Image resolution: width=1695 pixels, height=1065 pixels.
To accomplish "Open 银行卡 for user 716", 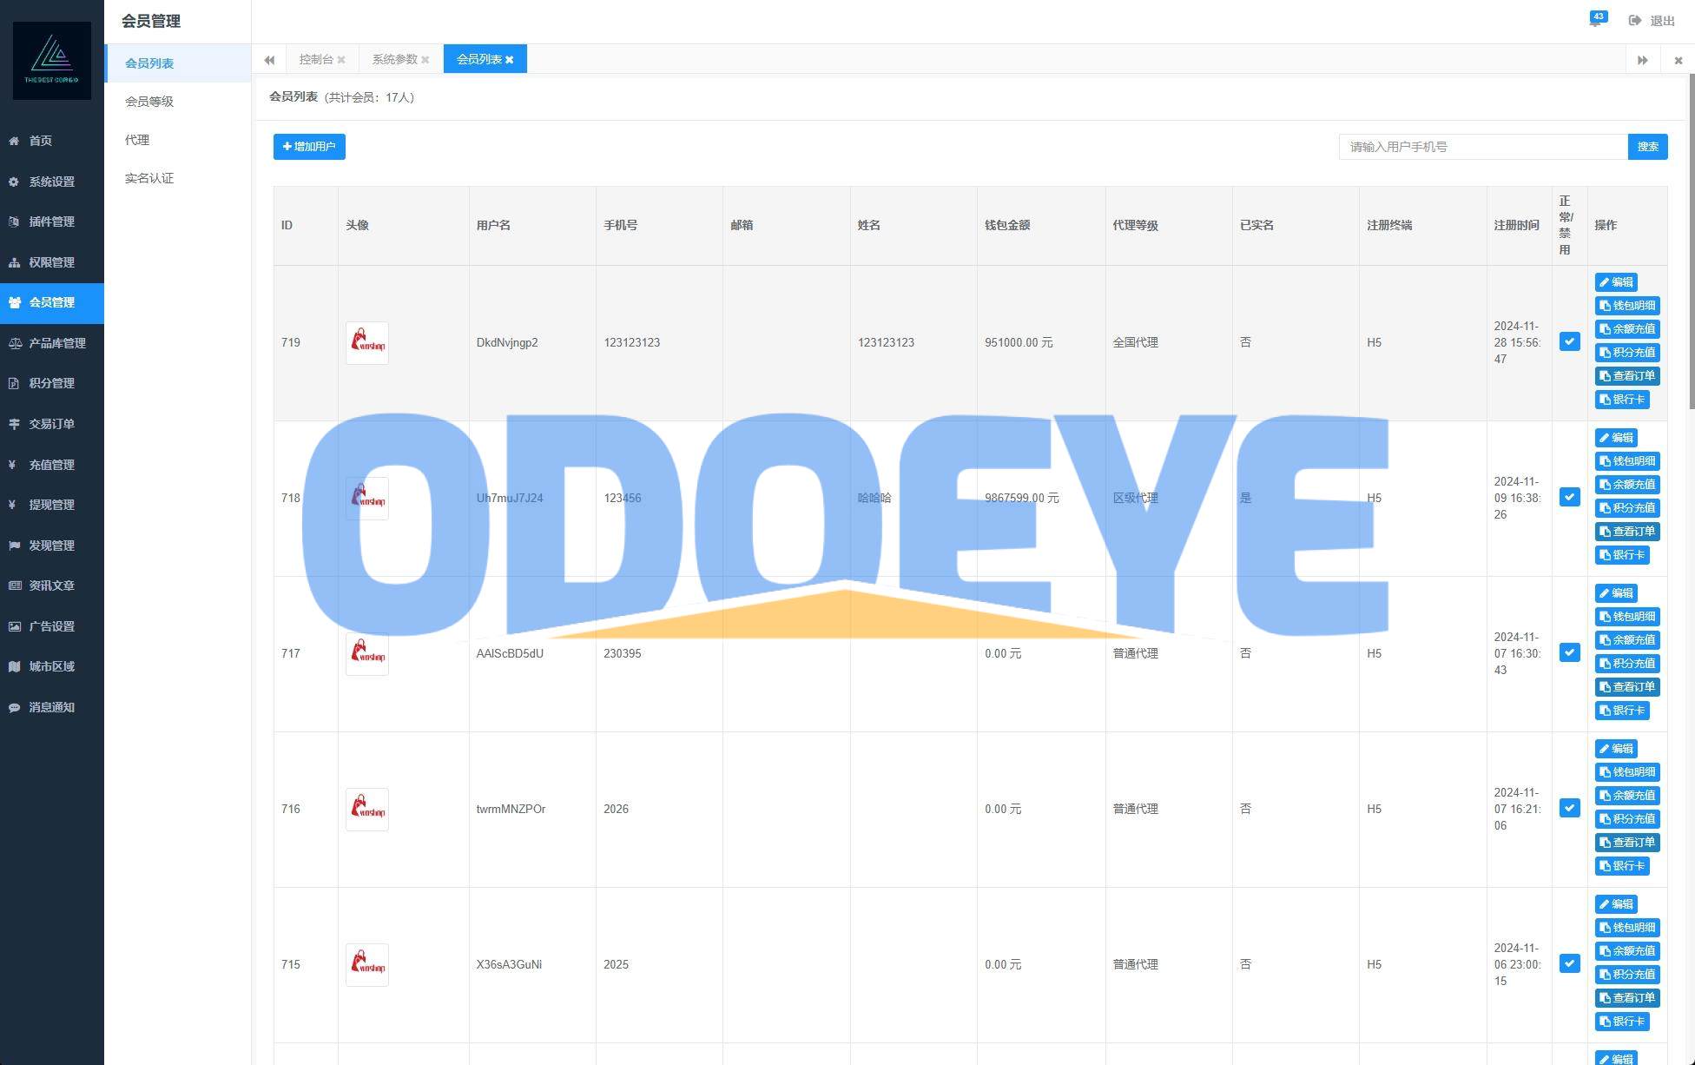I will point(1622,866).
